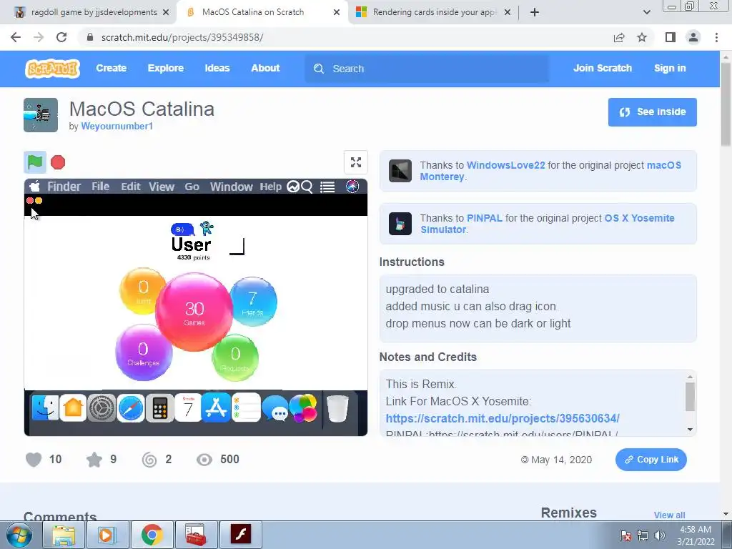Click the yellow minimize dot in project window
The height and width of the screenshot is (549, 732).
click(39, 201)
